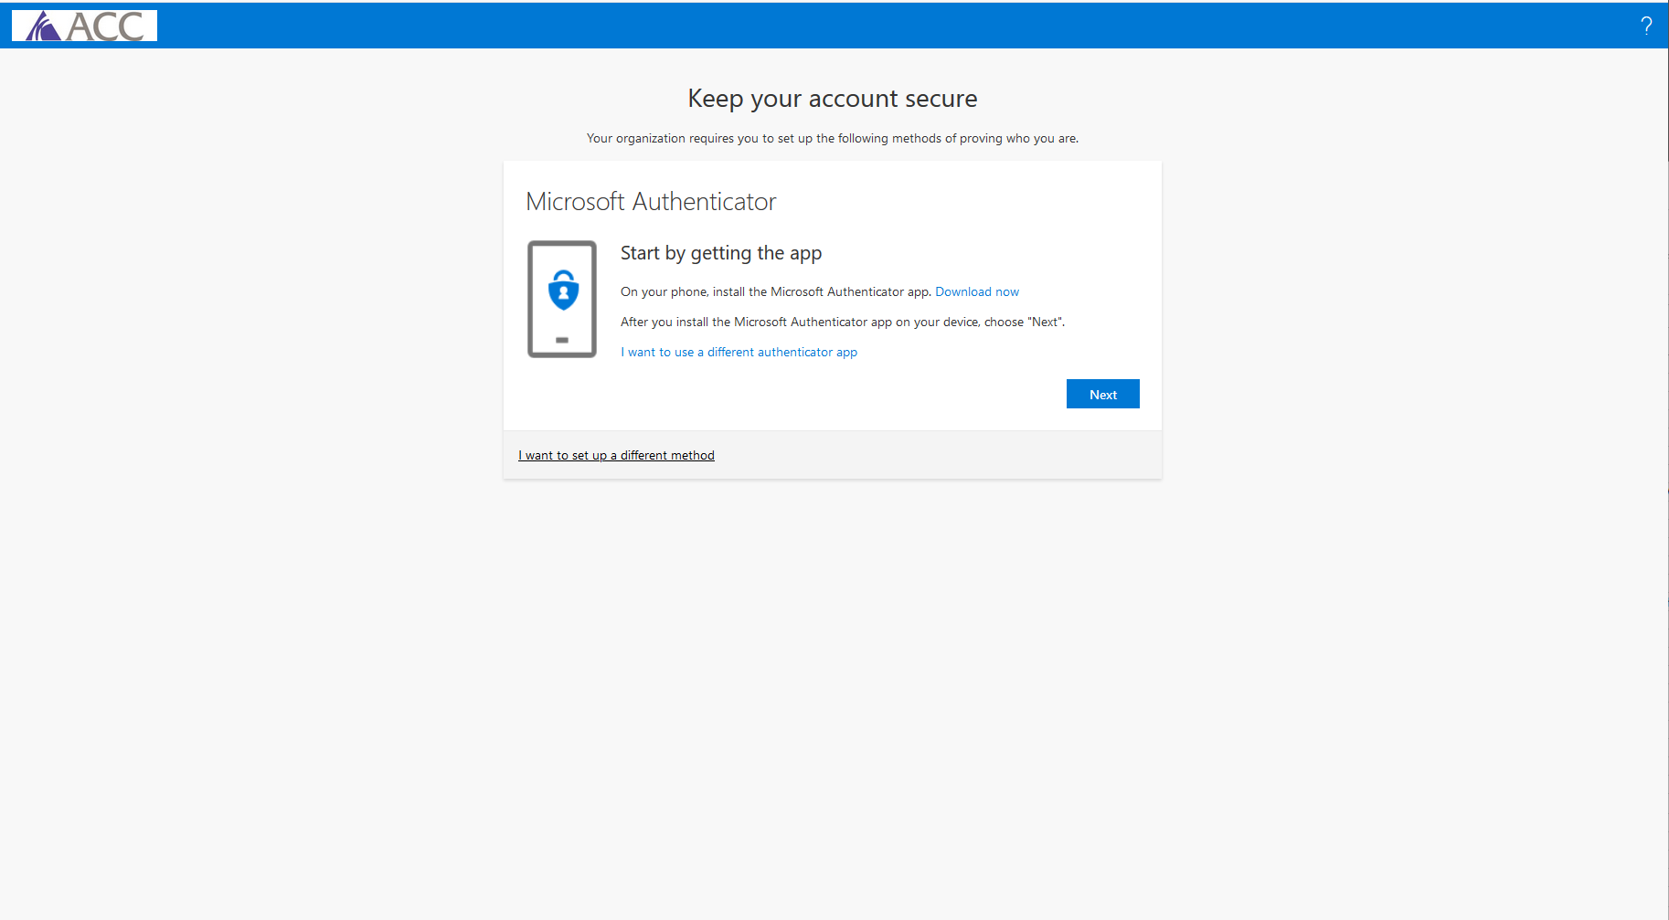1669x920 pixels.
Task: Click the ACC logo in the header
Action: point(83,25)
